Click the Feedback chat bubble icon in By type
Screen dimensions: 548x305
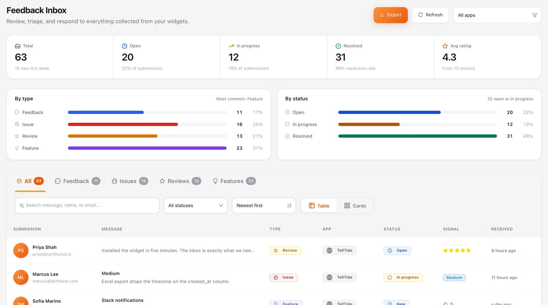click(x=17, y=112)
